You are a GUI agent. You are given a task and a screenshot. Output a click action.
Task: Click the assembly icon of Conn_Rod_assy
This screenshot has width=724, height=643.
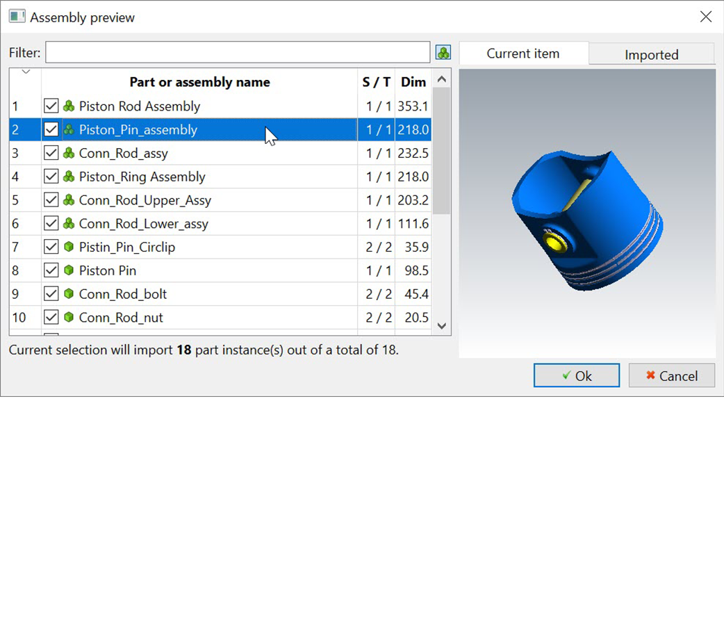pos(69,153)
